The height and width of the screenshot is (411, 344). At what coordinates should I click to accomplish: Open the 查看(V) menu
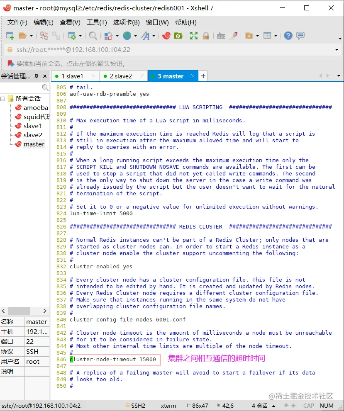pos(70,22)
